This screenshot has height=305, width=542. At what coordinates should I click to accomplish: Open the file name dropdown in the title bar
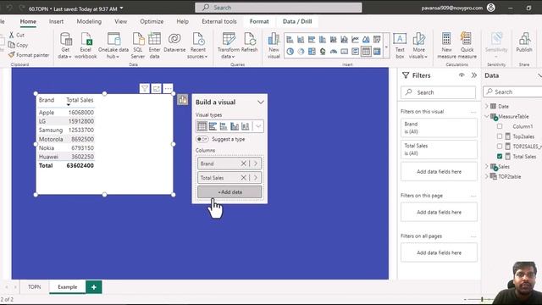coord(121,8)
